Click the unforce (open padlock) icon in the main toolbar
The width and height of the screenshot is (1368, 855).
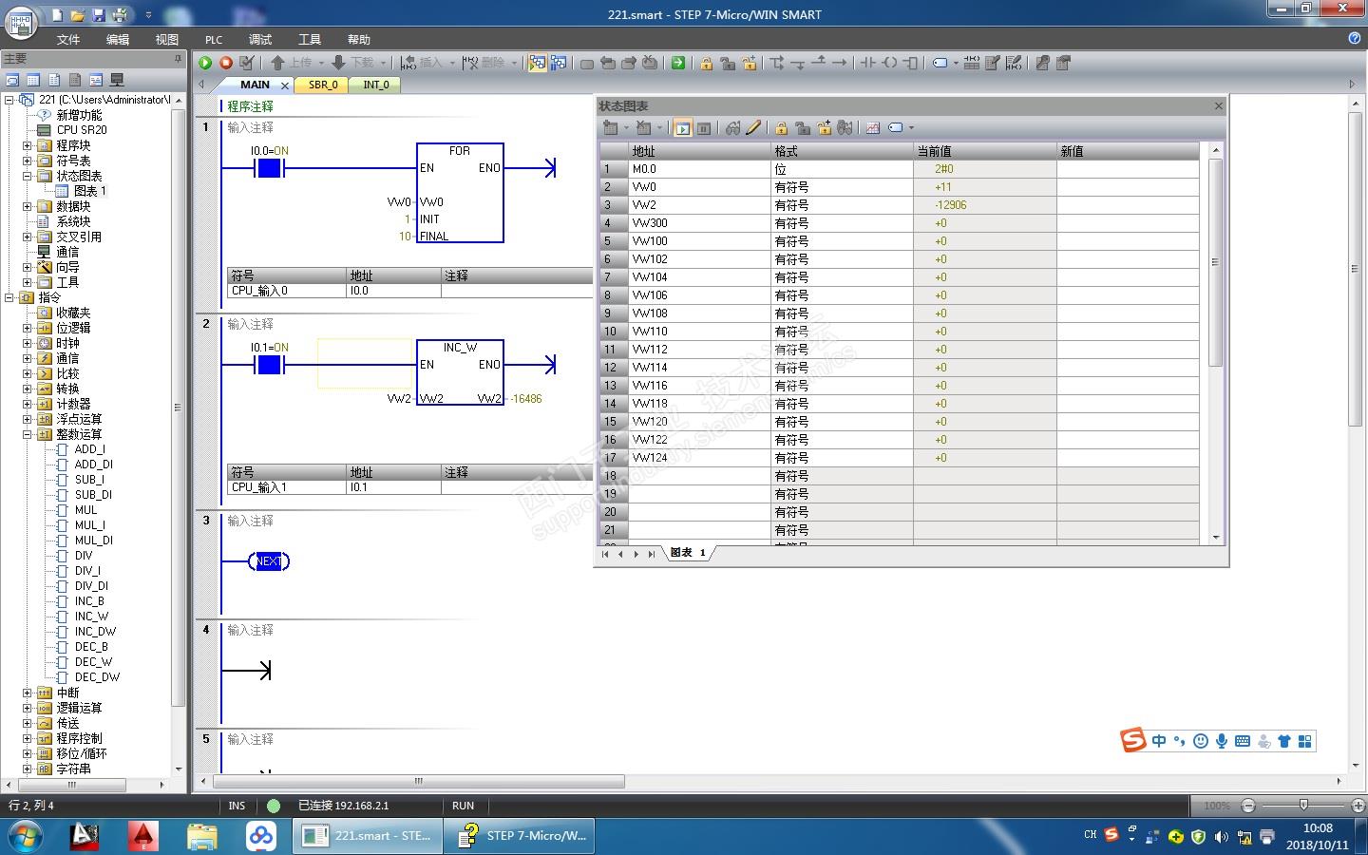tap(728, 63)
